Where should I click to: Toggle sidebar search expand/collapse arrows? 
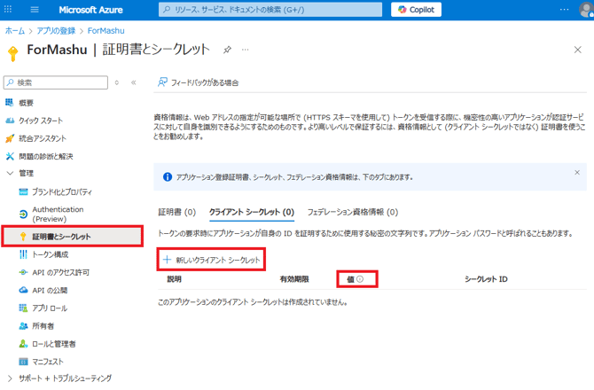(117, 82)
